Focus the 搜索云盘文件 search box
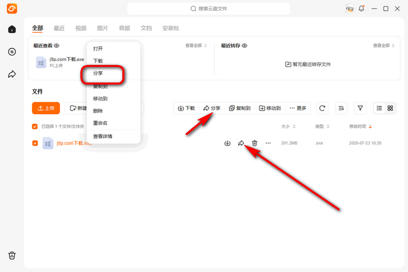Viewport: 408px width, 272px height. click(209, 9)
